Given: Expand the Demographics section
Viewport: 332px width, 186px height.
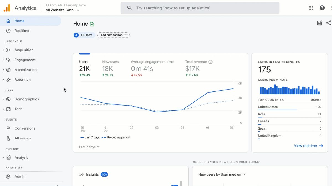Looking at the screenshot, I should (x=3, y=99).
